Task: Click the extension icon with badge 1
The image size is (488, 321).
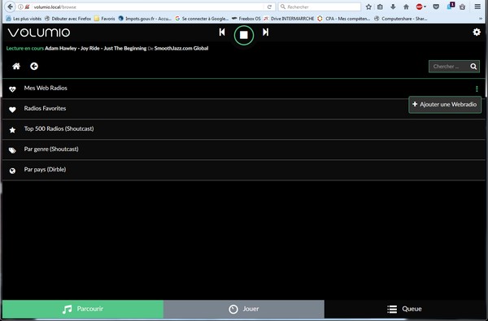Action: [x=451, y=7]
